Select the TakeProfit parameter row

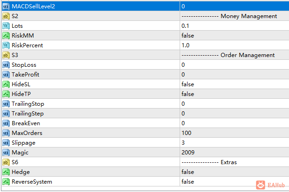tap(145, 75)
